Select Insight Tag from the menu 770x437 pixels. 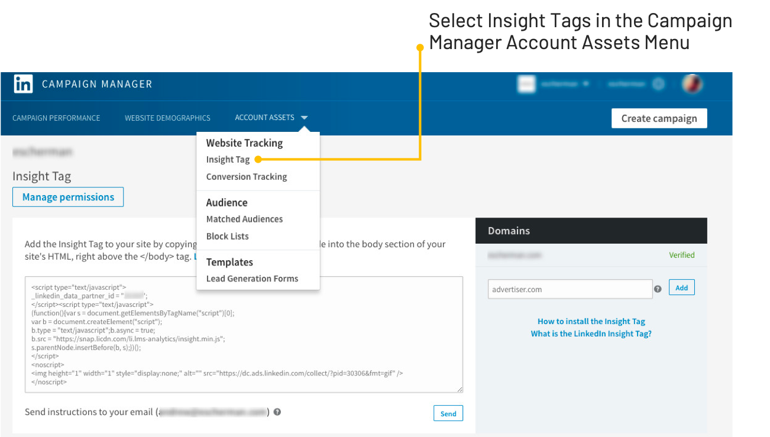[x=228, y=159]
